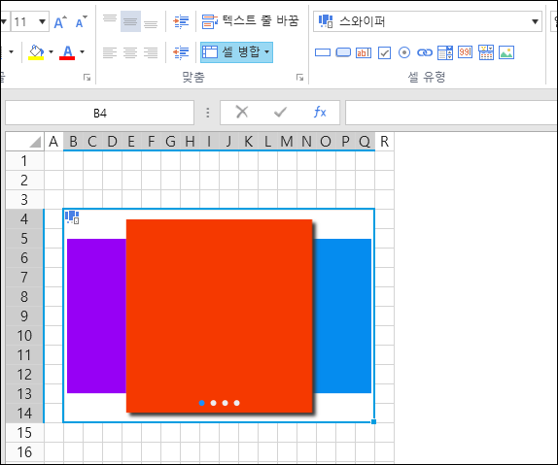Select the checkbox cell type icon
The width and height of the screenshot is (558, 465).
[384, 53]
